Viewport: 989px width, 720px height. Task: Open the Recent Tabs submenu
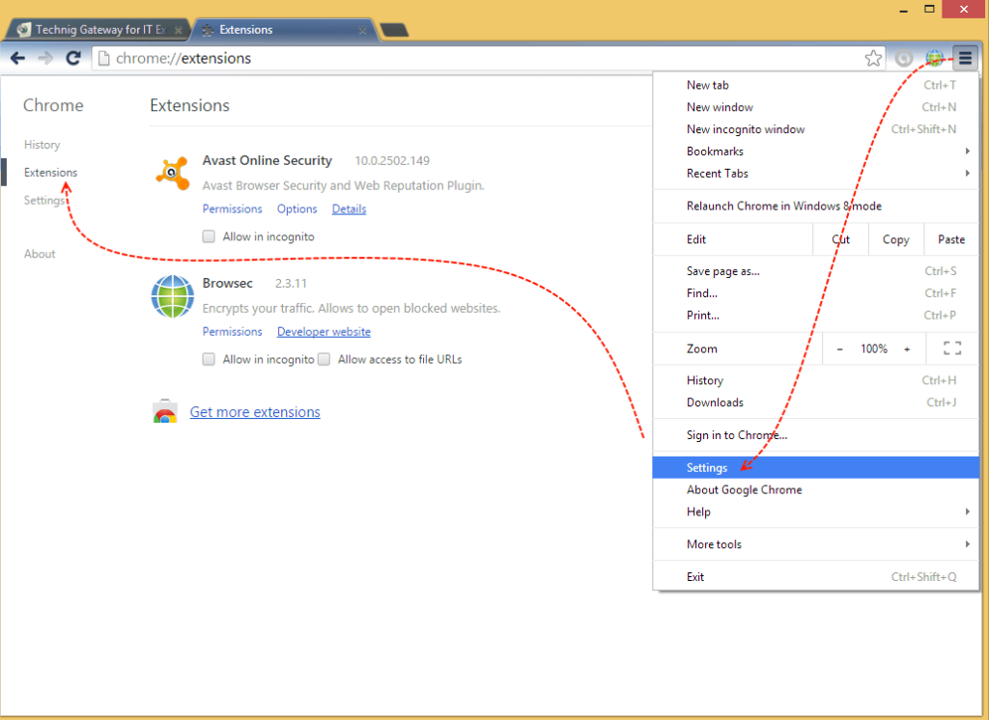point(716,173)
